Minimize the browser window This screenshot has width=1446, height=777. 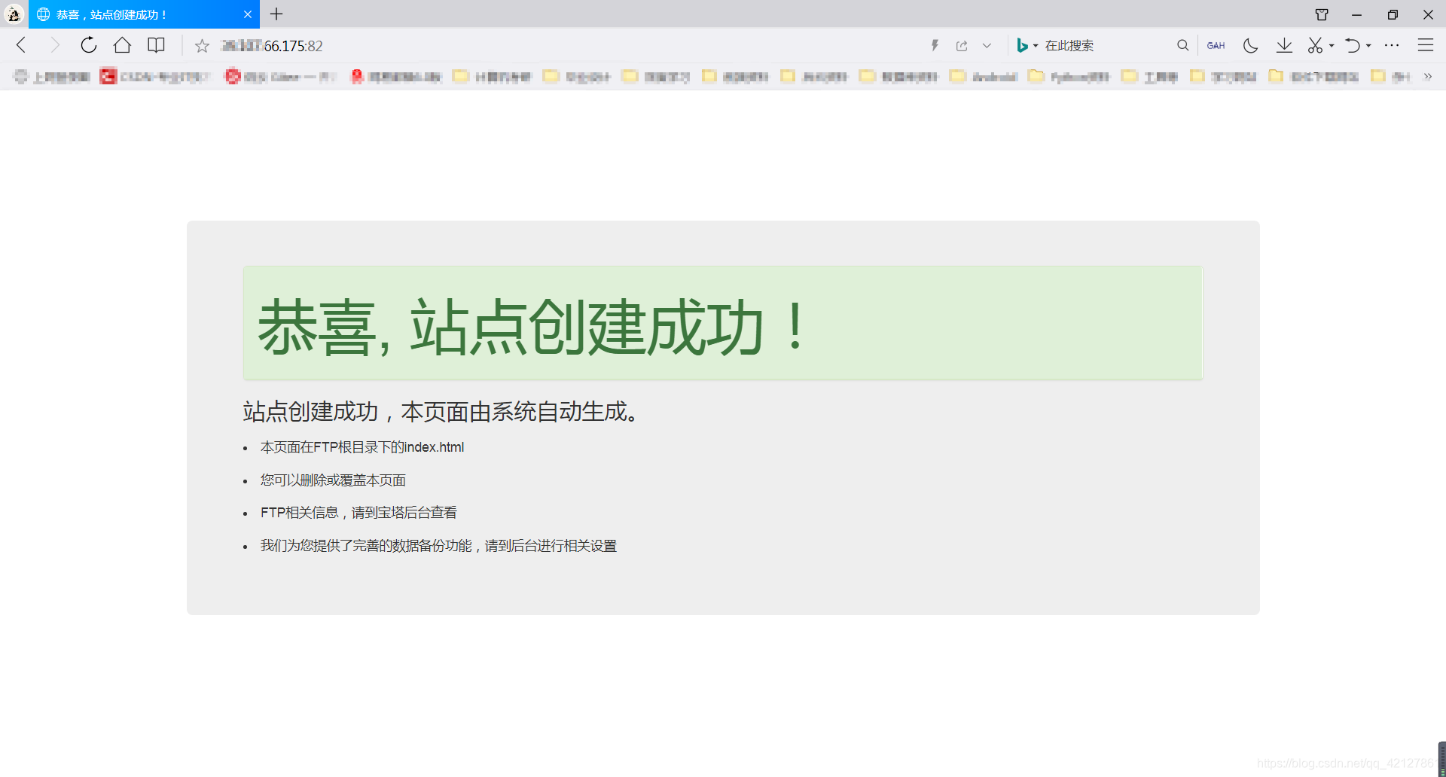pyautogui.click(x=1356, y=14)
